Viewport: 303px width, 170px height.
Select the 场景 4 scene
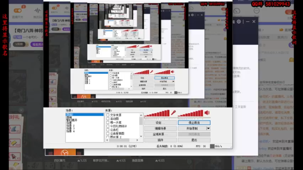(x=70, y=131)
